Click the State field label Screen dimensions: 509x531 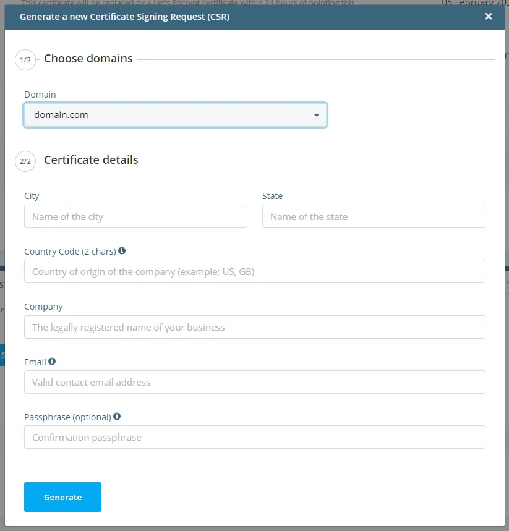click(x=272, y=196)
